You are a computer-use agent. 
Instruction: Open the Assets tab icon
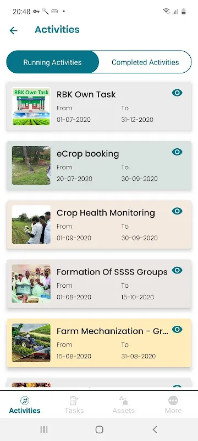[x=123, y=401]
